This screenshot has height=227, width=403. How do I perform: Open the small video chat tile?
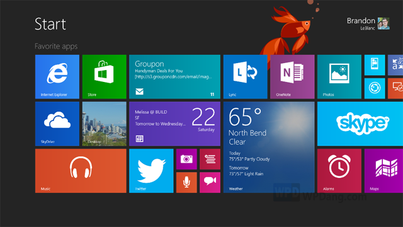click(210, 182)
